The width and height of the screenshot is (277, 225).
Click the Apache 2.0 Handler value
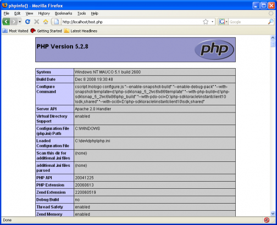tap(93, 109)
